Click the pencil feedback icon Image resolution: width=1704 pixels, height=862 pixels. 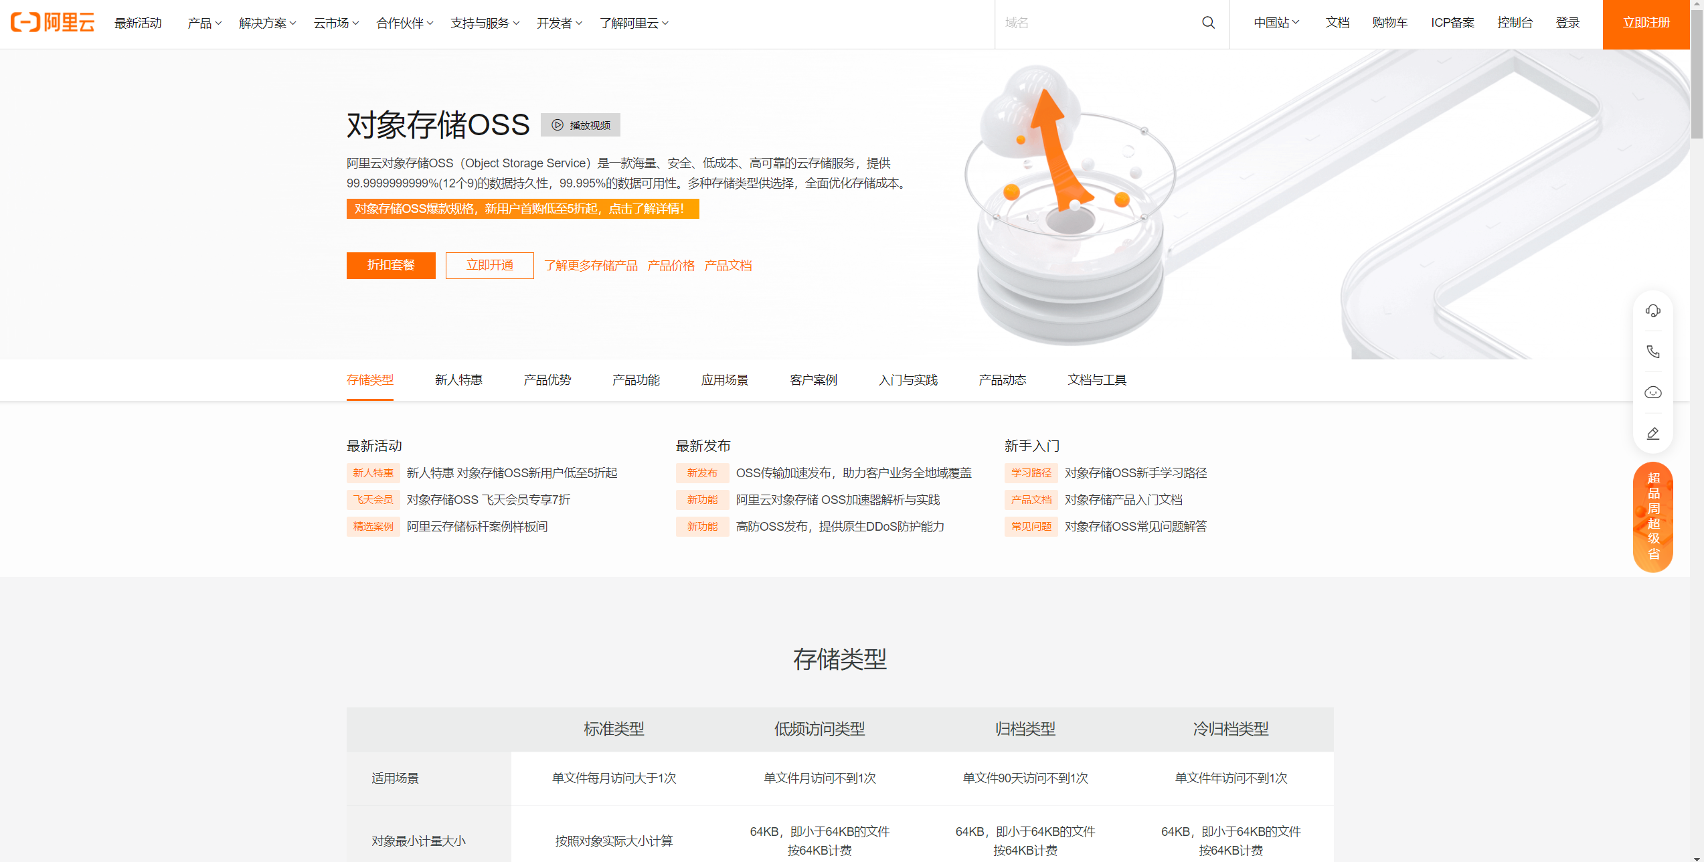pos(1652,434)
